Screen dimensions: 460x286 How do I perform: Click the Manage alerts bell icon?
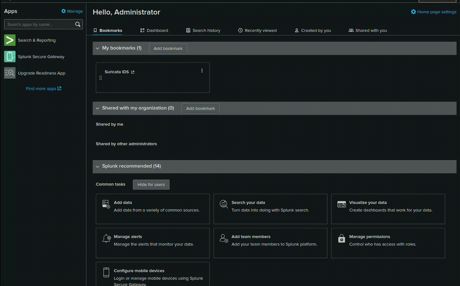pyautogui.click(x=106, y=238)
